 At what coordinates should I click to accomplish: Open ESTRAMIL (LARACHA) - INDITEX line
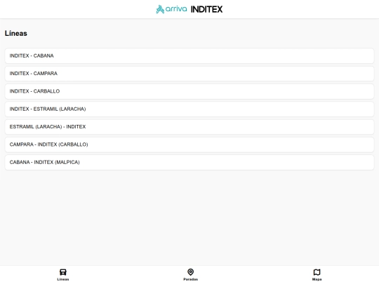(x=189, y=127)
